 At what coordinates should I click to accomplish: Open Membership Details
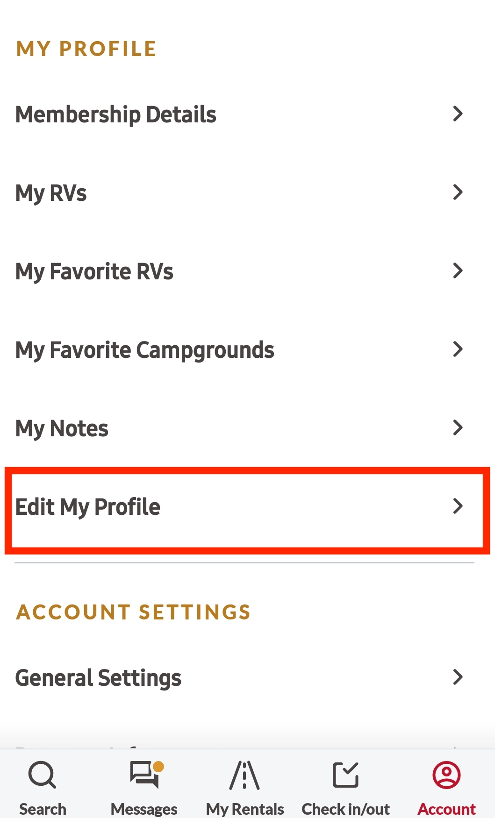tap(247, 114)
